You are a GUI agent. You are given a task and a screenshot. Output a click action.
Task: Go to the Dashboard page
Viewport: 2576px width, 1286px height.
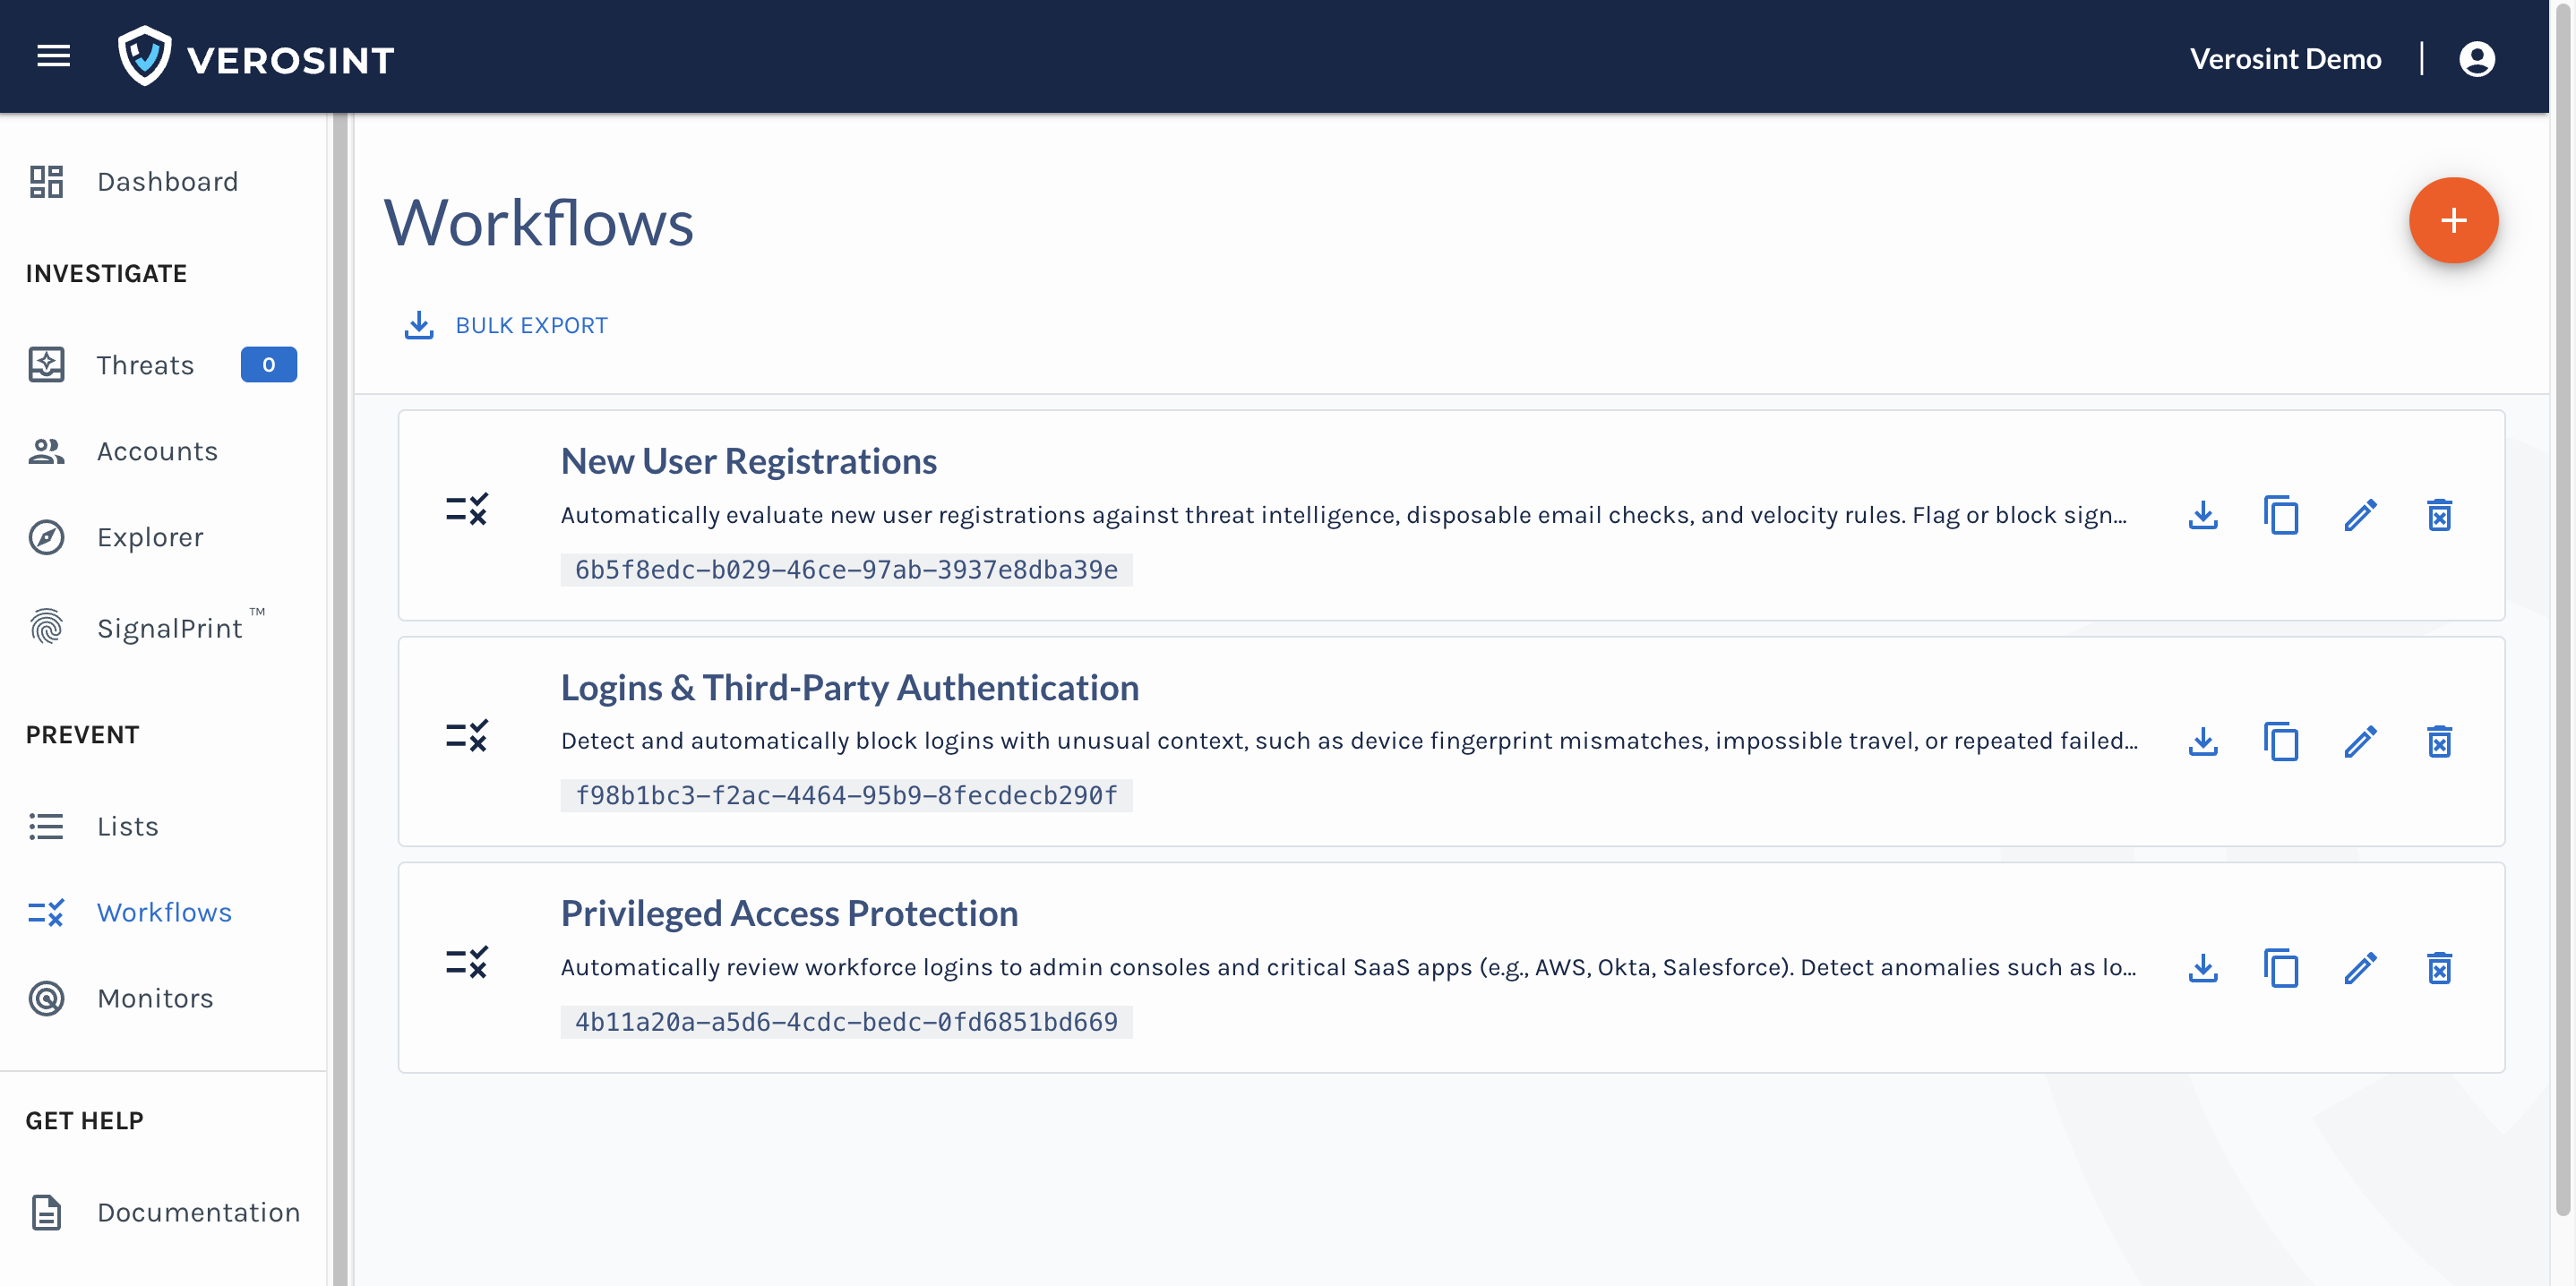point(167,182)
